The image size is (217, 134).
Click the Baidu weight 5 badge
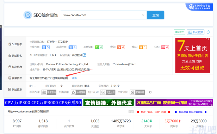click(46, 47)
